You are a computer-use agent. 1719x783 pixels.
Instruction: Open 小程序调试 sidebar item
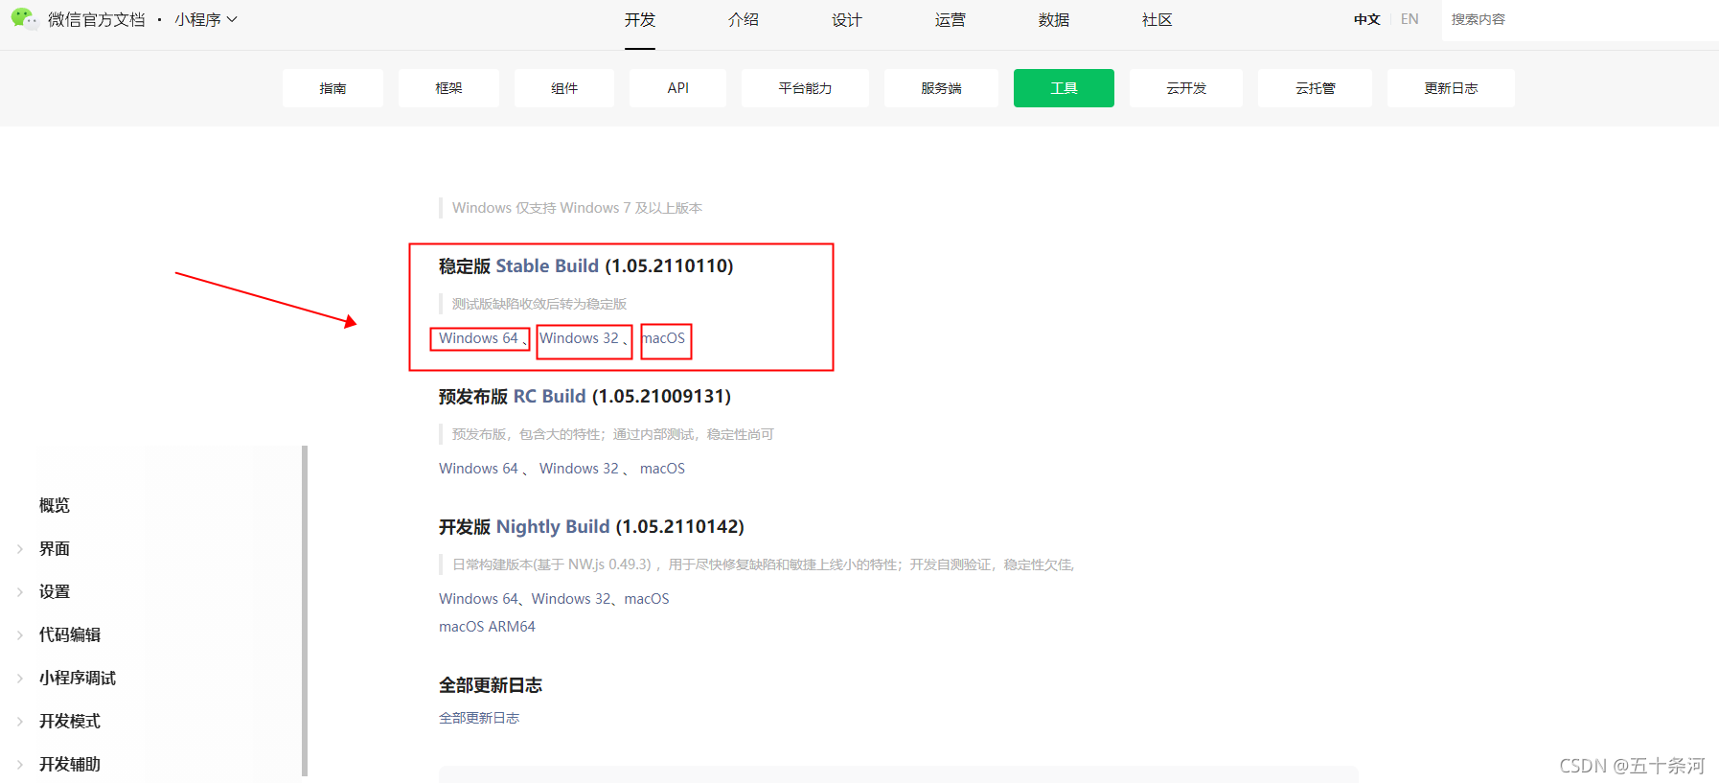point(78,678)
